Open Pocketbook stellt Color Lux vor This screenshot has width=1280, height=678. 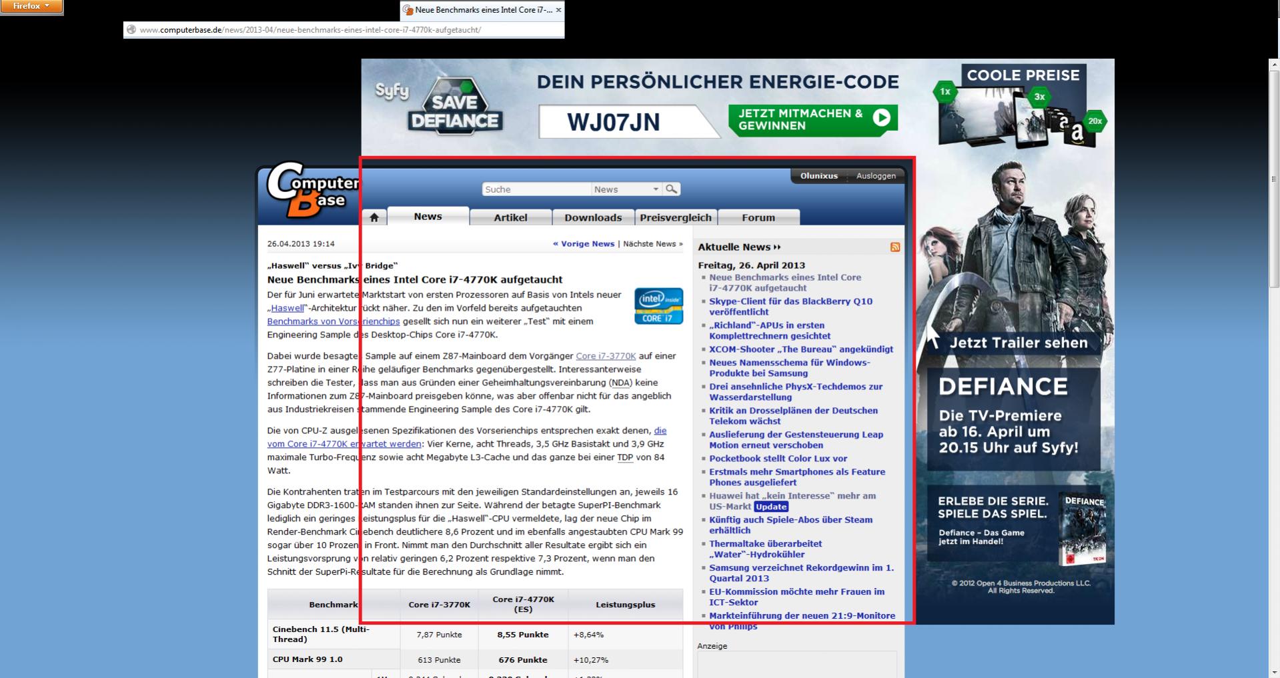[x=778, y=459]
